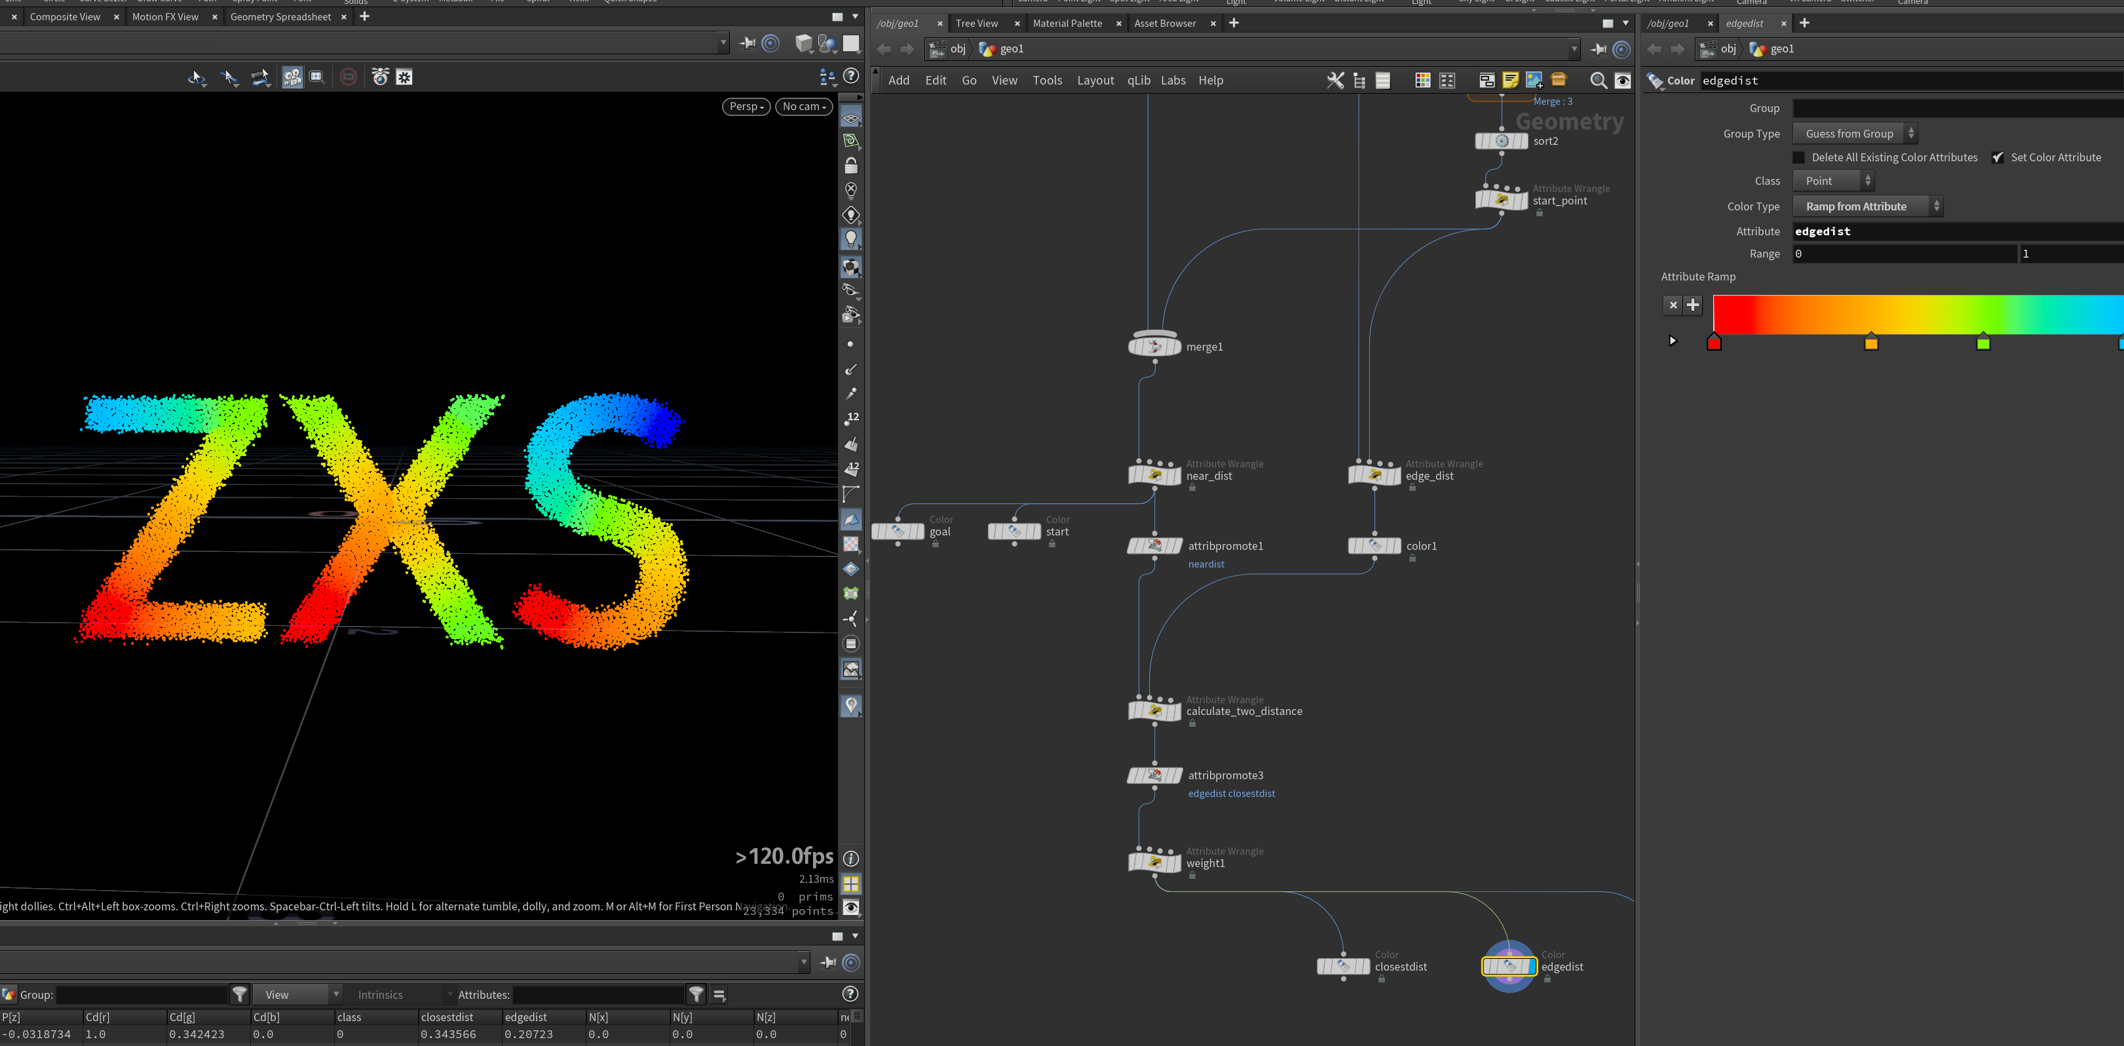
Task: Uncheck Set Color Attribute checkbox
Action: 1998,157
